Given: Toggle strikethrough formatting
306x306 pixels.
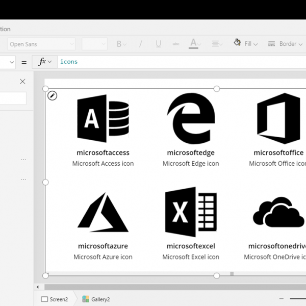Looking at the screenshot, I should (176, 44).
